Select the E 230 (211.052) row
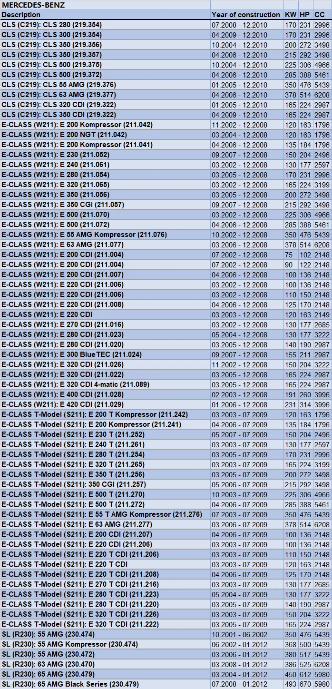The height and width of the screenshot is (689, 332). coord(166,155)
